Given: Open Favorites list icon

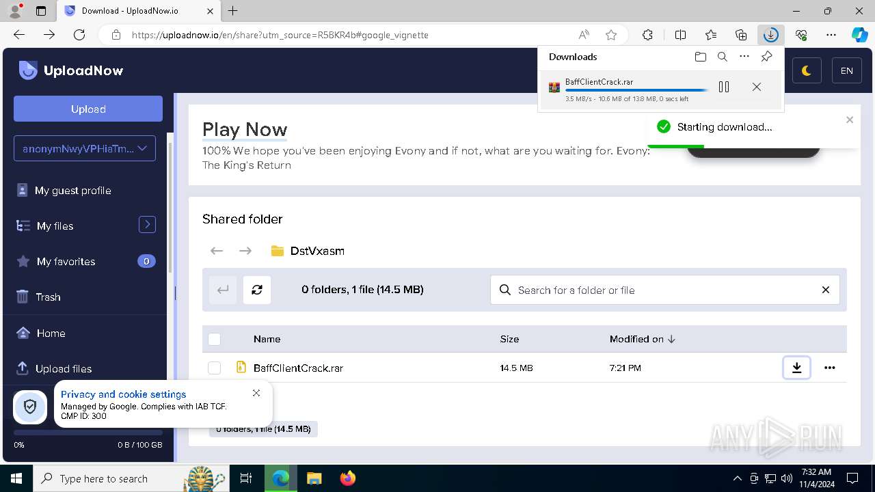Looking at the screenshot, I should click(x=711, y=35).
